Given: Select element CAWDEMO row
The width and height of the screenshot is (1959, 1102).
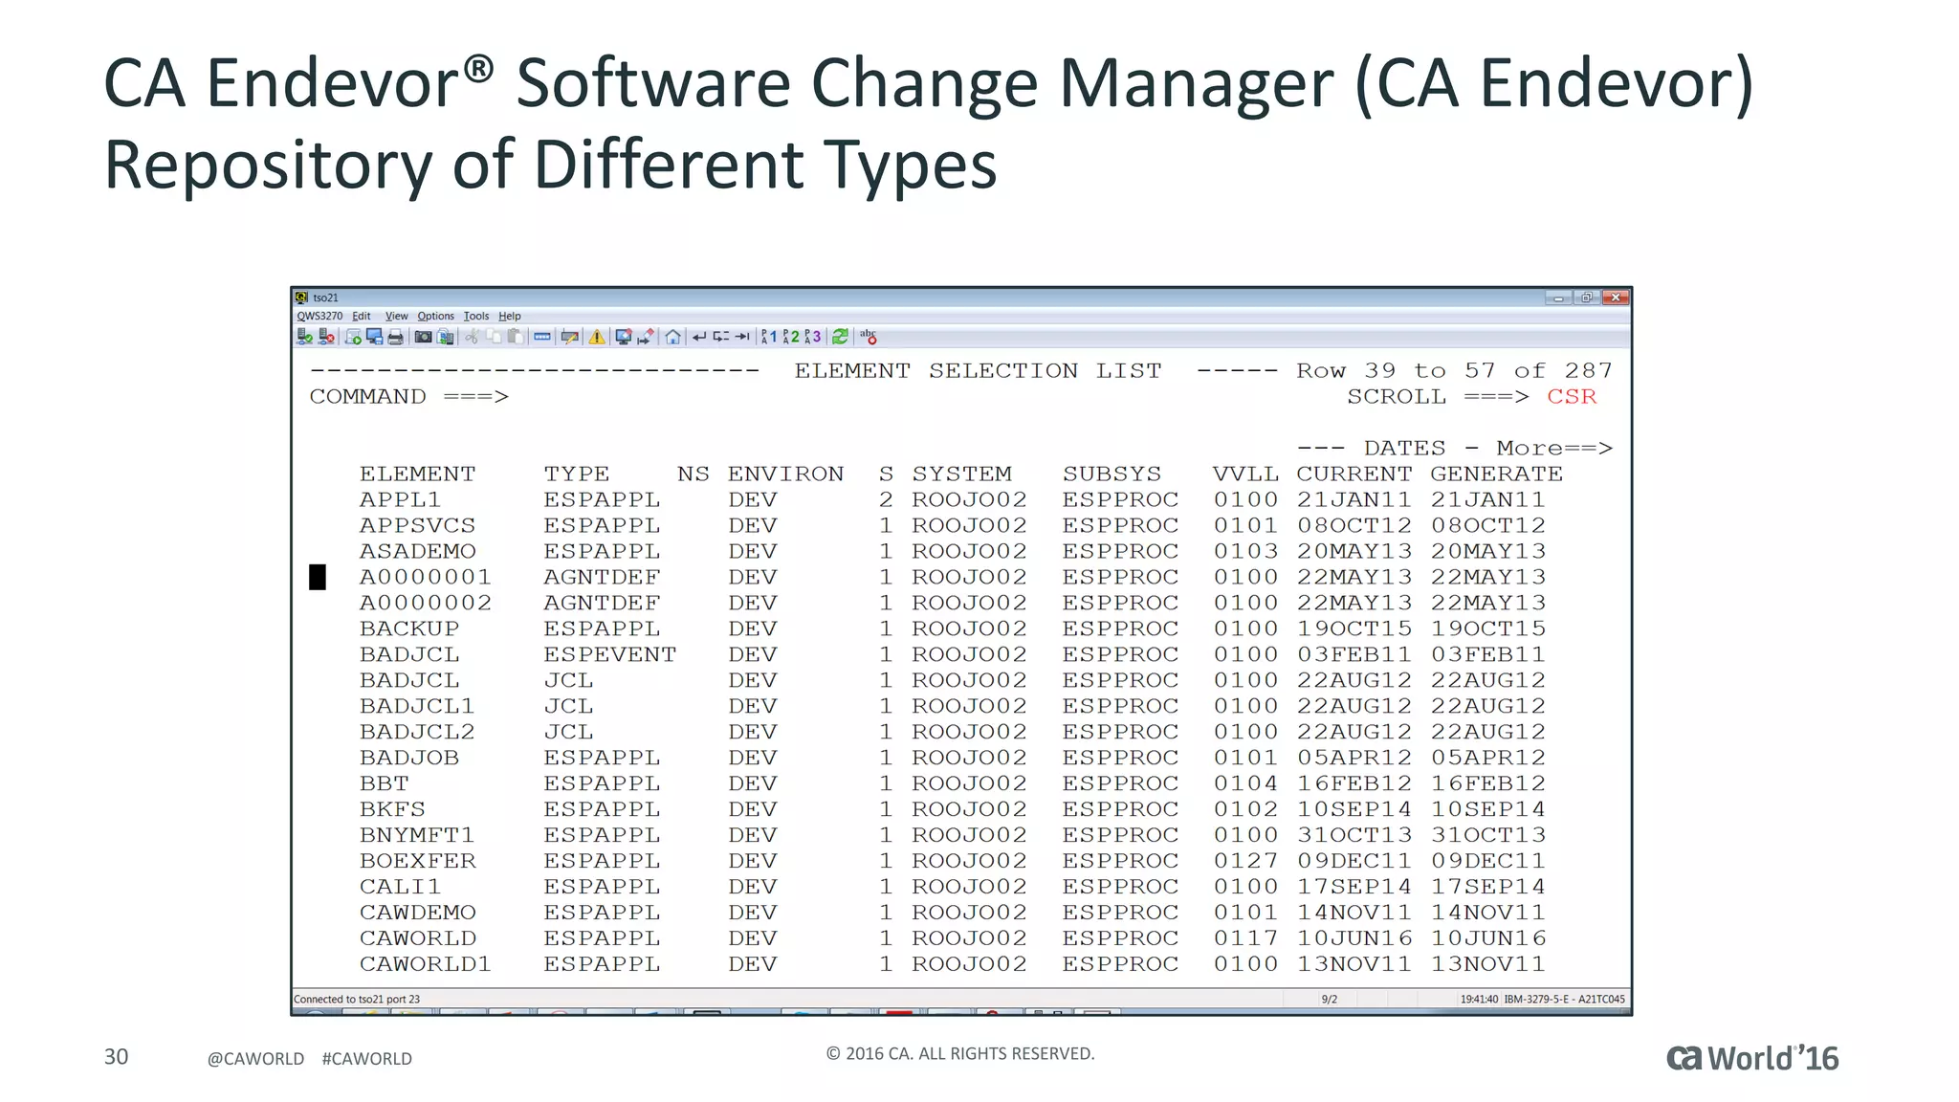Looking at the screenshot, I should [952, 914].
